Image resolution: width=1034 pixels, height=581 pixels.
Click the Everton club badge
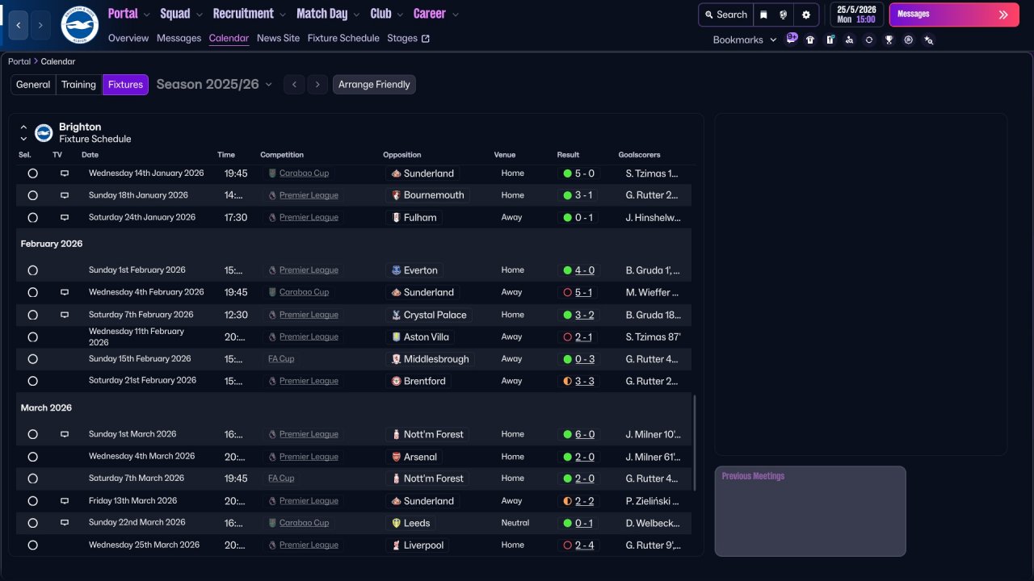click(x=396, y=270)
